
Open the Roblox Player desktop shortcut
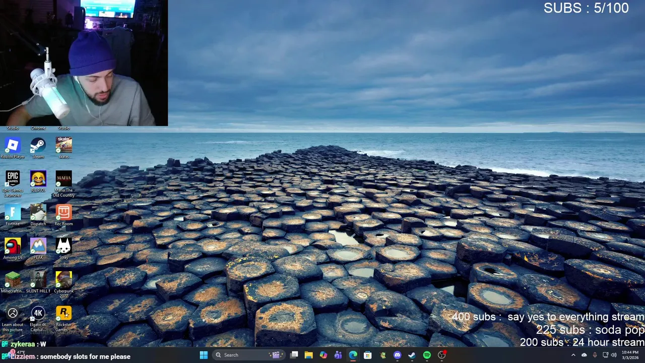tap(13, 148)
